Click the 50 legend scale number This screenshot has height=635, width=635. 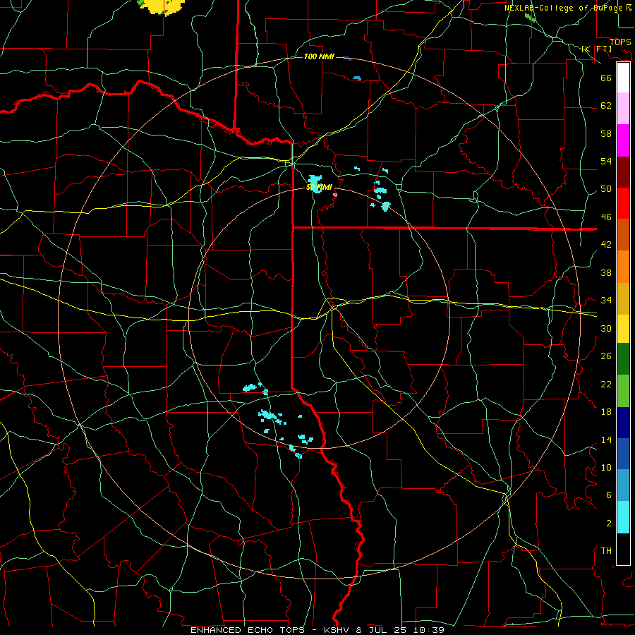click(x=606, y=189)
